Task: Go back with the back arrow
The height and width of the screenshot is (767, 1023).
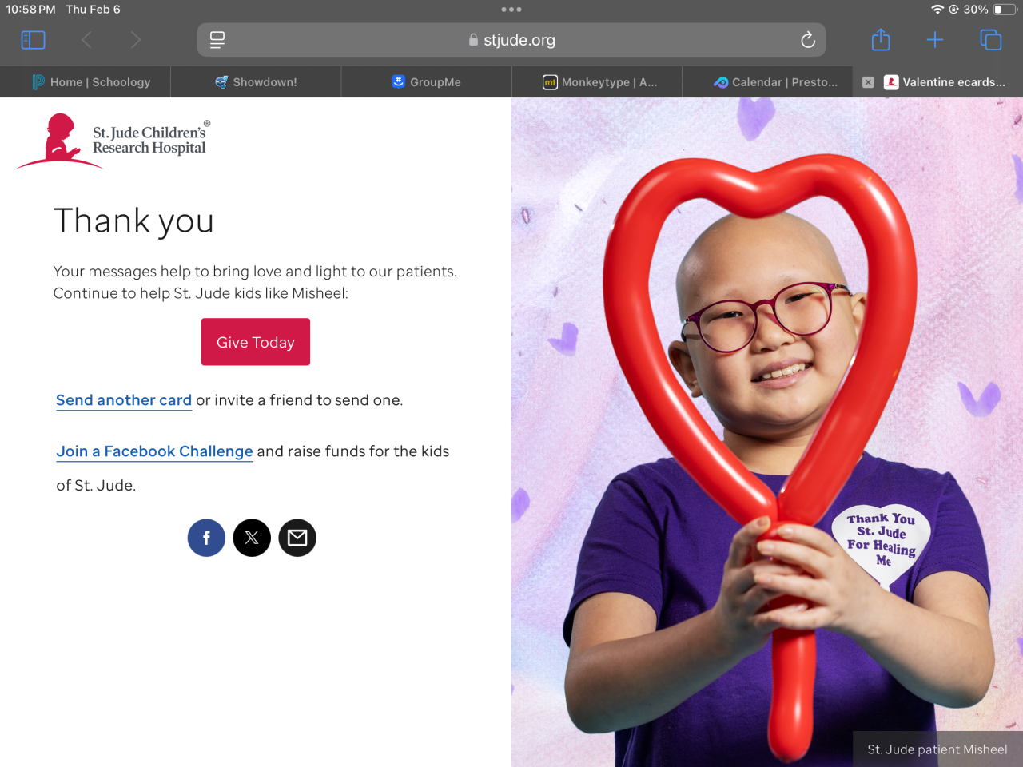Action: point(87,40)
